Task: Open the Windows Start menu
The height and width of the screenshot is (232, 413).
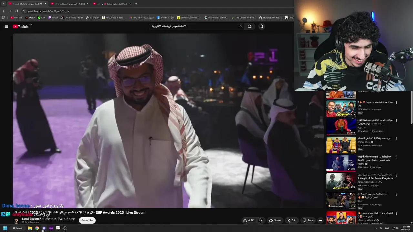Action: [x=5, y=228]
